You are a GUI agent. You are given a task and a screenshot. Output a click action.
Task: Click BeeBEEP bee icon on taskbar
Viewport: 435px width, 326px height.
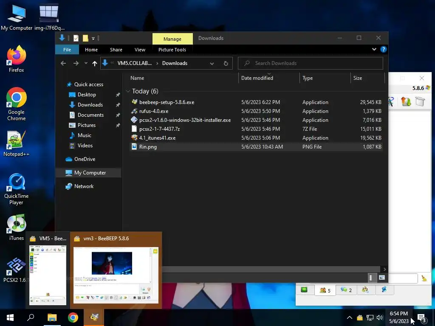pyautogui.click(x=94, y=318)
